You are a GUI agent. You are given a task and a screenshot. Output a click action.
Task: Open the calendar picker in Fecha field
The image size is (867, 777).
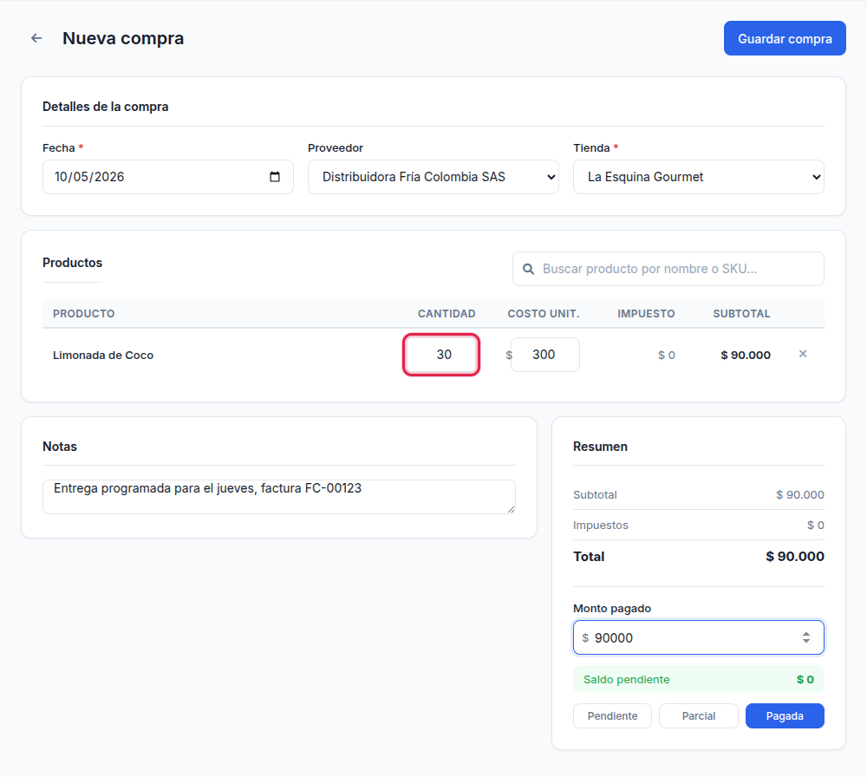pos(274,177)
